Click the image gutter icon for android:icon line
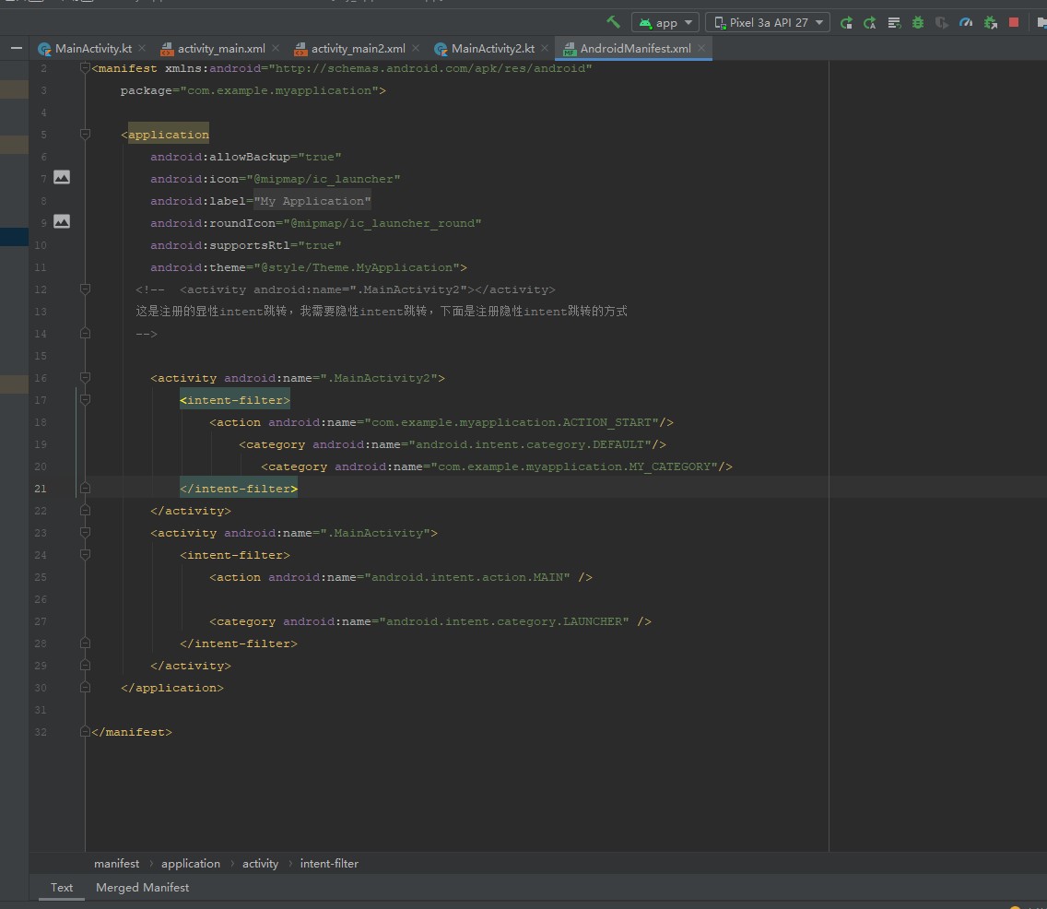 (x=62, y=177)
